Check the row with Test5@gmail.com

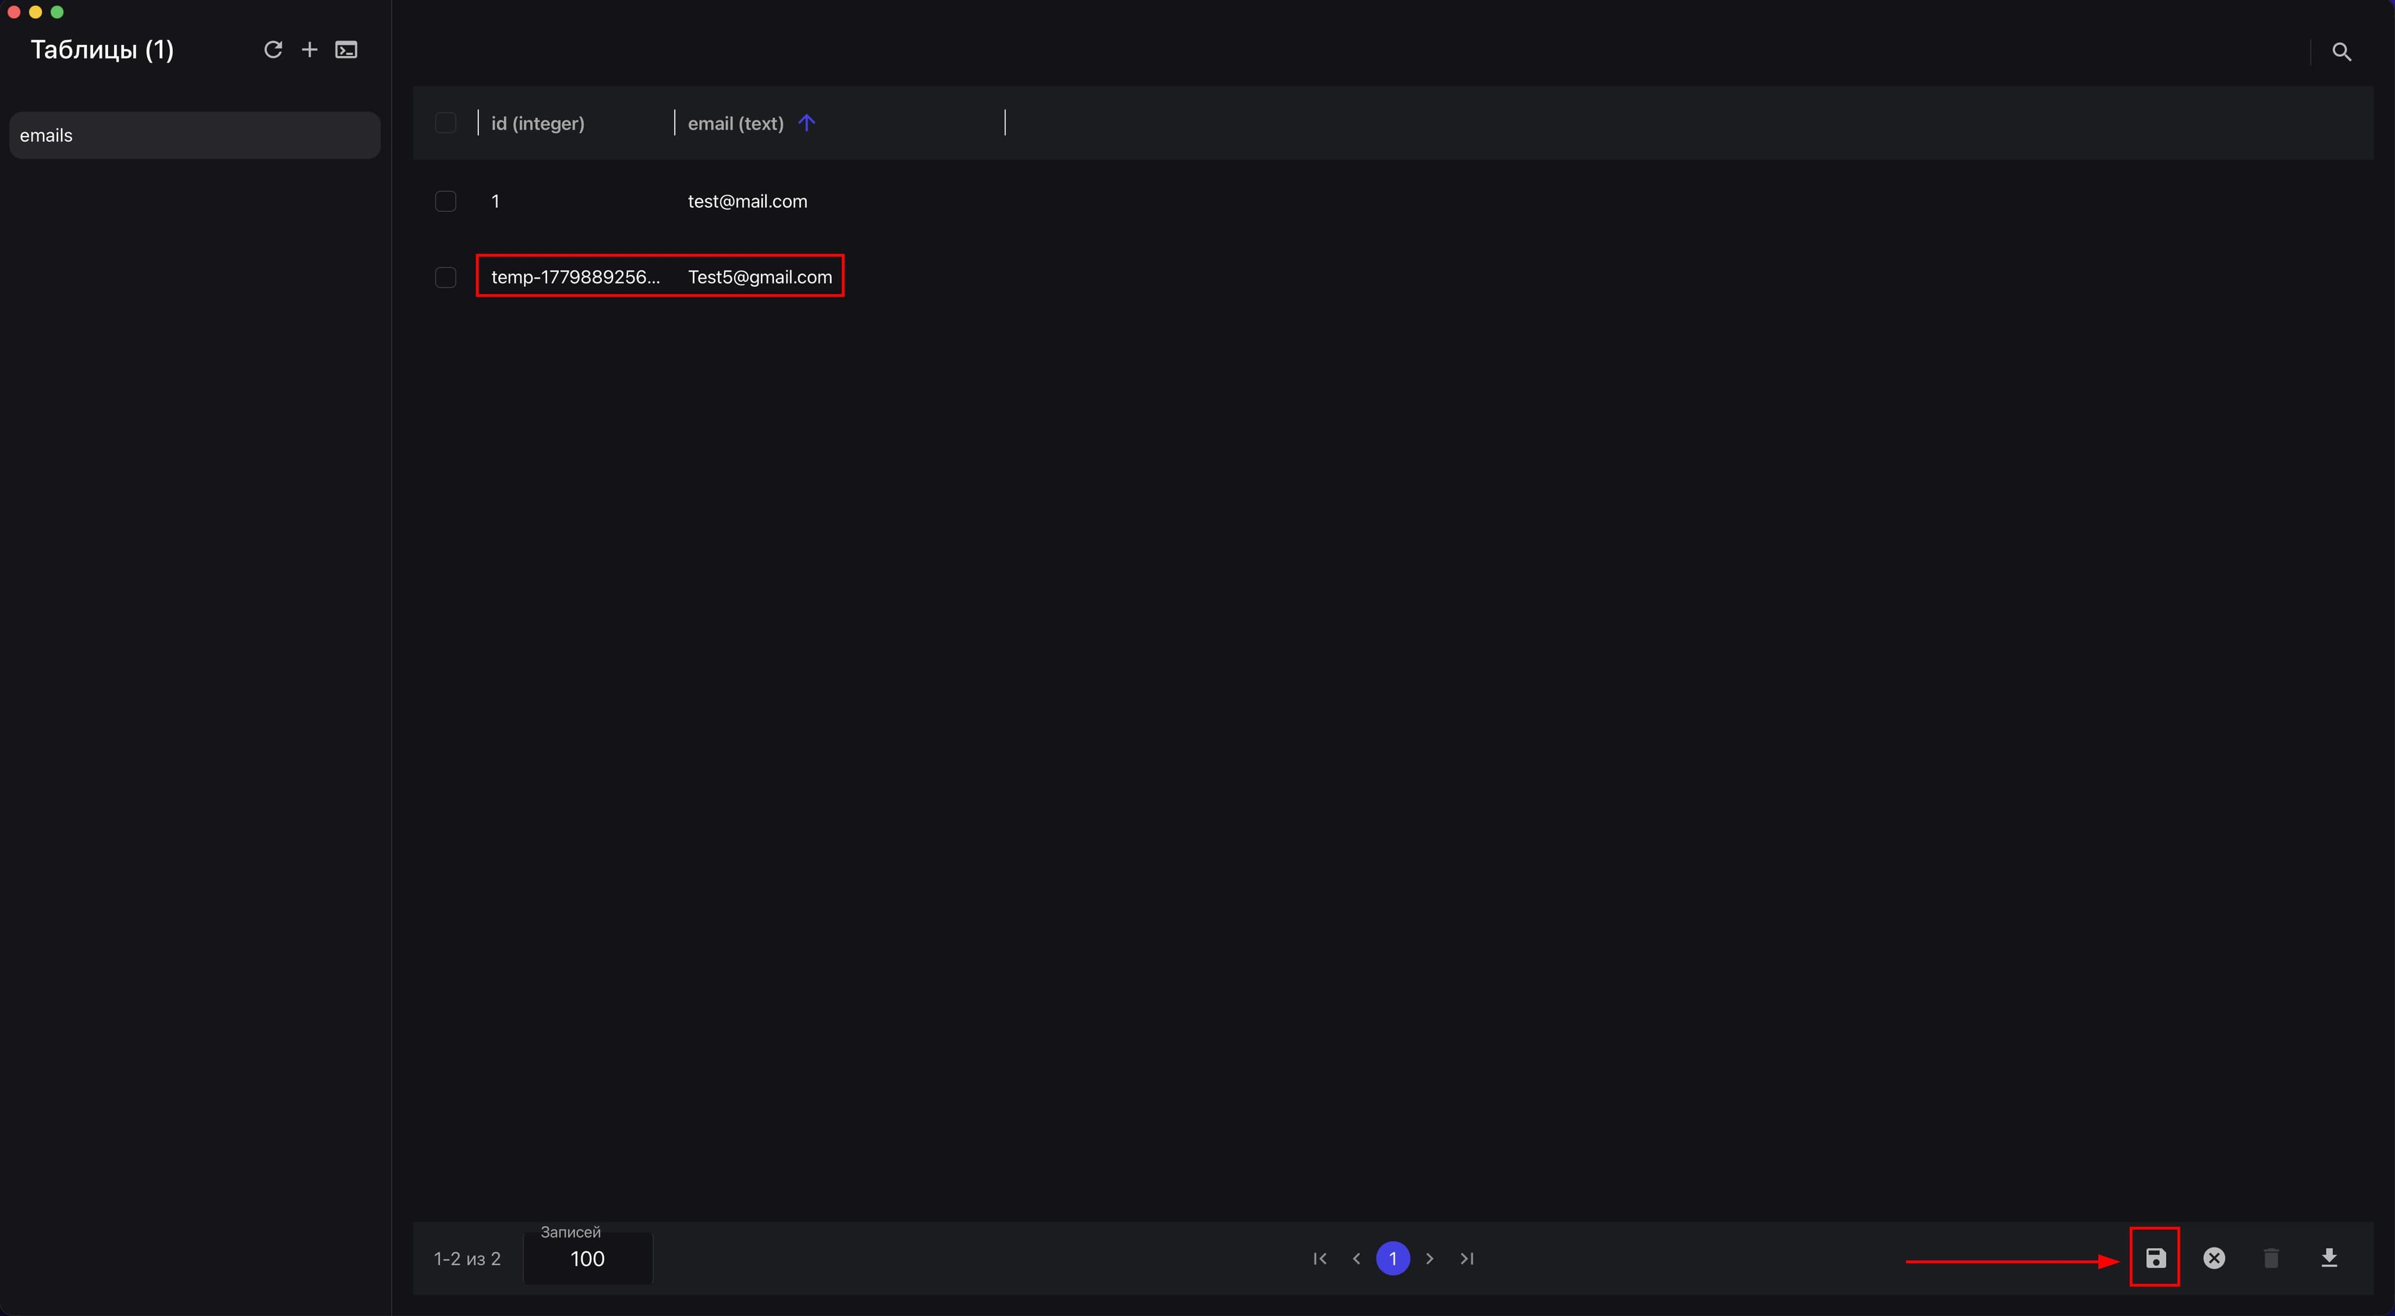tap(445, 277)
